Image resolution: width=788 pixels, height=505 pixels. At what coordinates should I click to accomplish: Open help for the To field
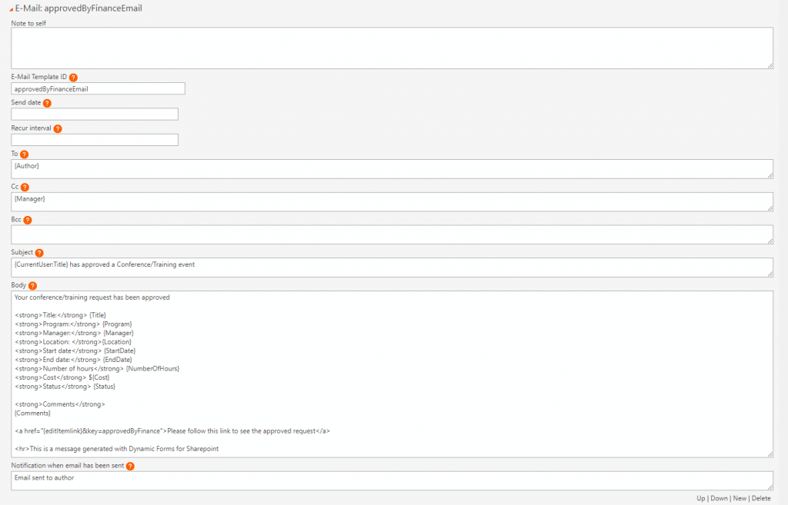tap(22, 154)
